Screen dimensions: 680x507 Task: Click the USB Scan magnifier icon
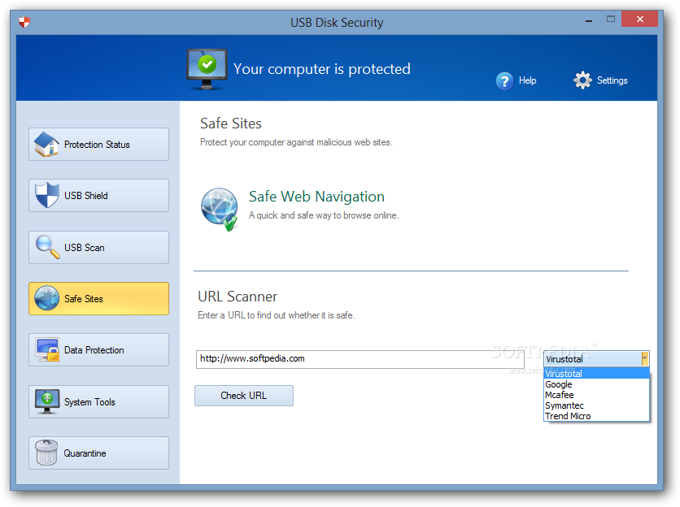pos(47,247)
